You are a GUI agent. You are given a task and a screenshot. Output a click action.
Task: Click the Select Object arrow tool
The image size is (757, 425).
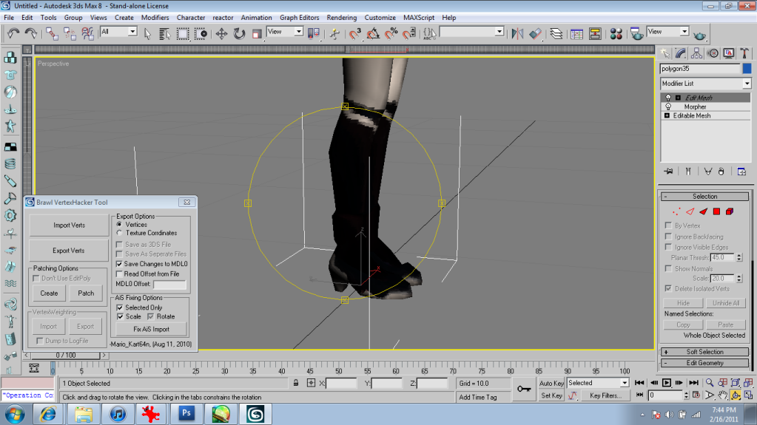point(147,33)
